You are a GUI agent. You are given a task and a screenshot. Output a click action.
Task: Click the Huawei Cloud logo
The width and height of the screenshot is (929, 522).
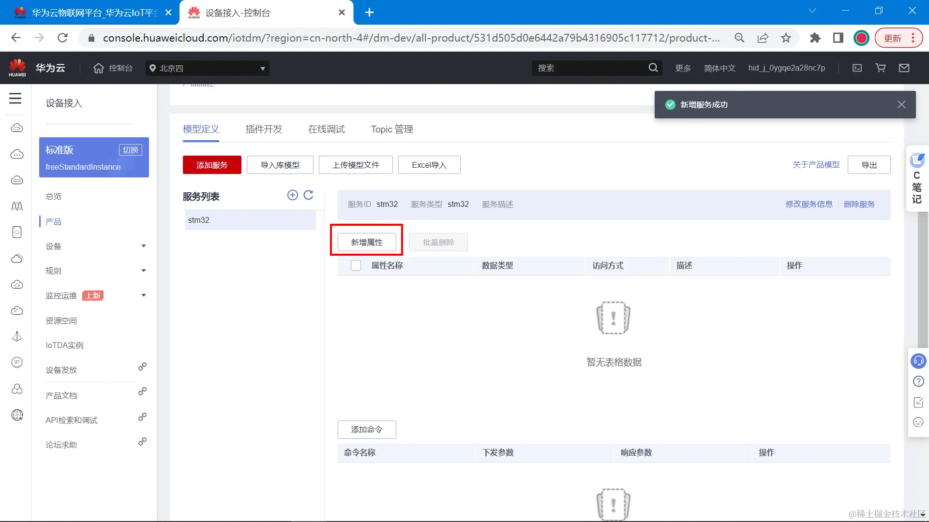point(17,68)
